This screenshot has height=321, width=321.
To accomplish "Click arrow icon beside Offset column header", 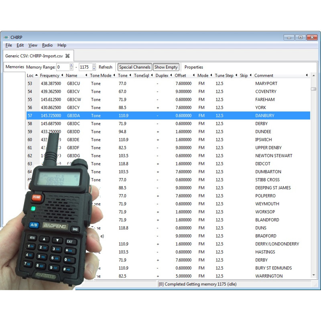I will 194,75.
